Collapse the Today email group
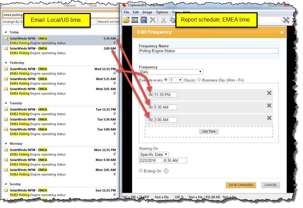Screen dimensions: 303x208 point(6,32)
